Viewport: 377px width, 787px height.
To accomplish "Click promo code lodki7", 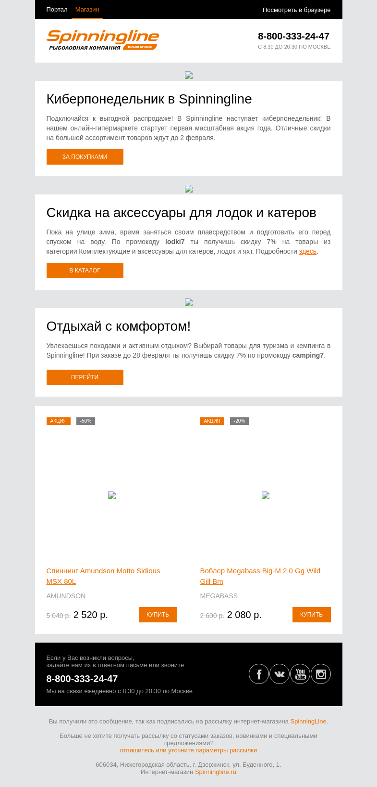I will coord(175,242).
